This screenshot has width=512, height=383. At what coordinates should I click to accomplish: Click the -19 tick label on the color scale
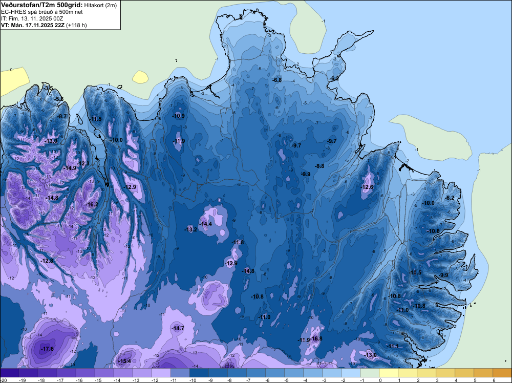tap(22, 380)
